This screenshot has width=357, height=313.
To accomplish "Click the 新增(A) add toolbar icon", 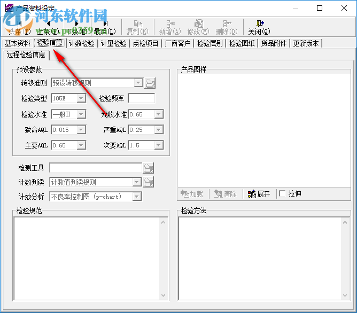I will coord(170,27).
